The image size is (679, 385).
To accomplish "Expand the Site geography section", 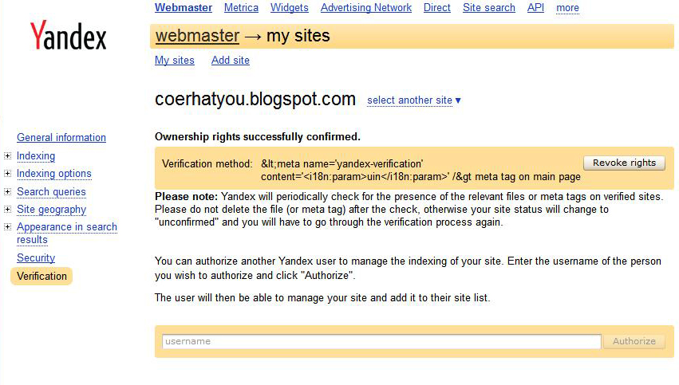I will click(8, 210).
